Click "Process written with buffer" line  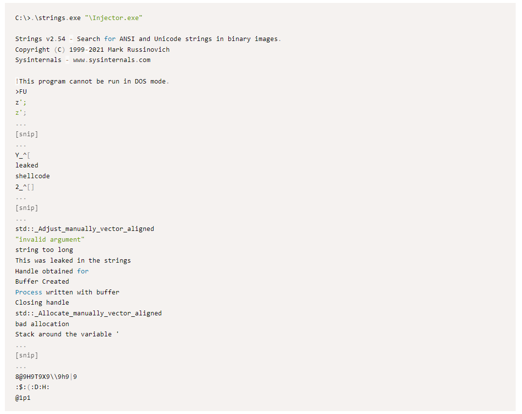coord(67,292)
